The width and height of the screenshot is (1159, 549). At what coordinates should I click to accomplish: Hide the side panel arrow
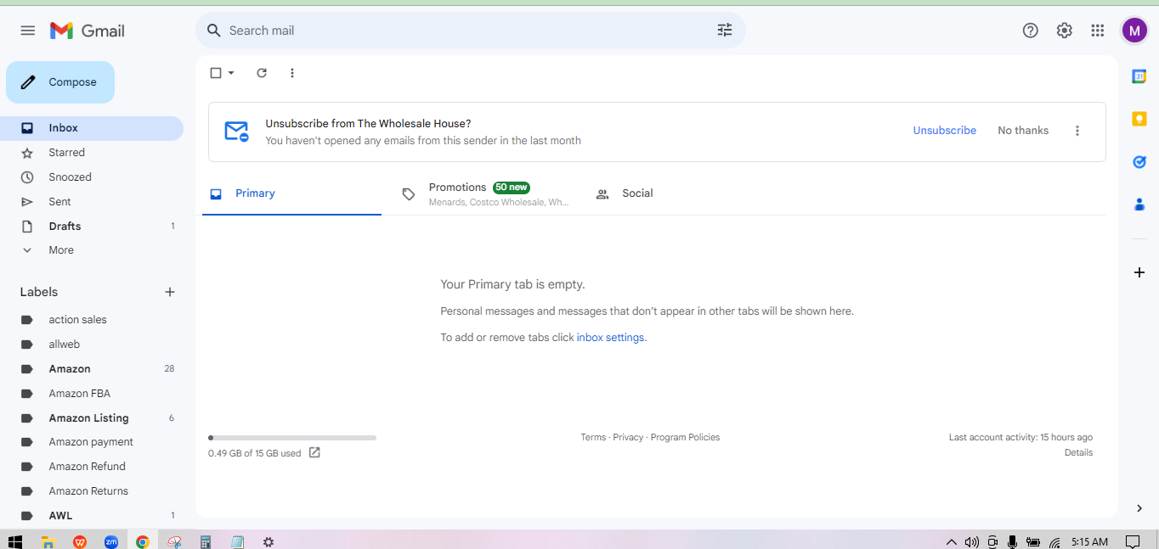tap(1139, 508)
